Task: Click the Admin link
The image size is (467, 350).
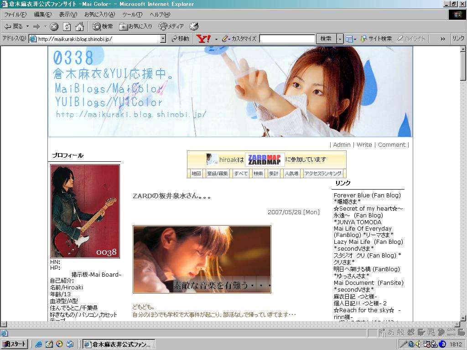Action: pos(342,144)
